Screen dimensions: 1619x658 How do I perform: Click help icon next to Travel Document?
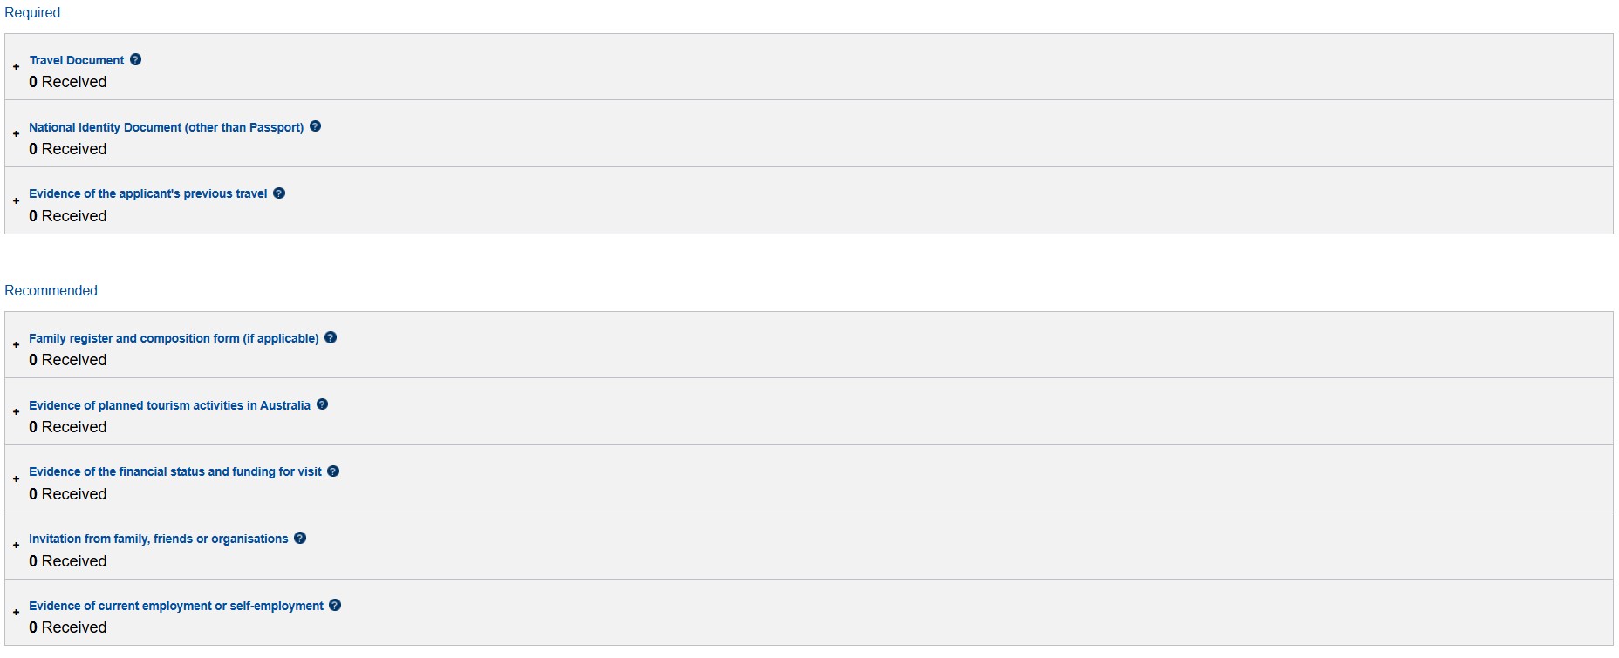(135, 60)
